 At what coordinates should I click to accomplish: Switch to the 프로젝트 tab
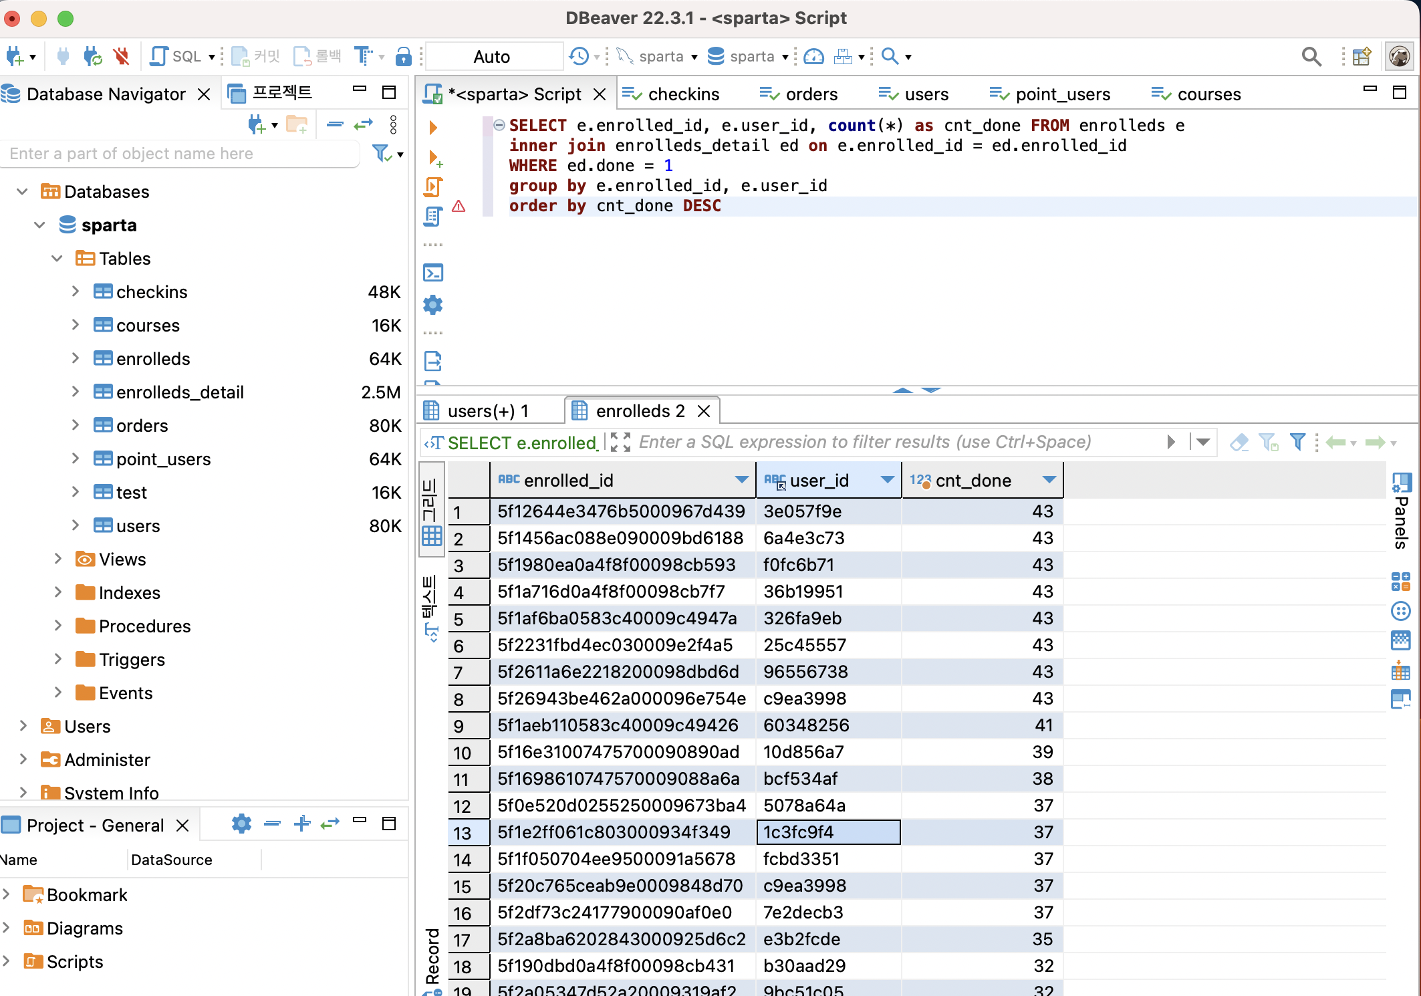click(x=271, y=93)
